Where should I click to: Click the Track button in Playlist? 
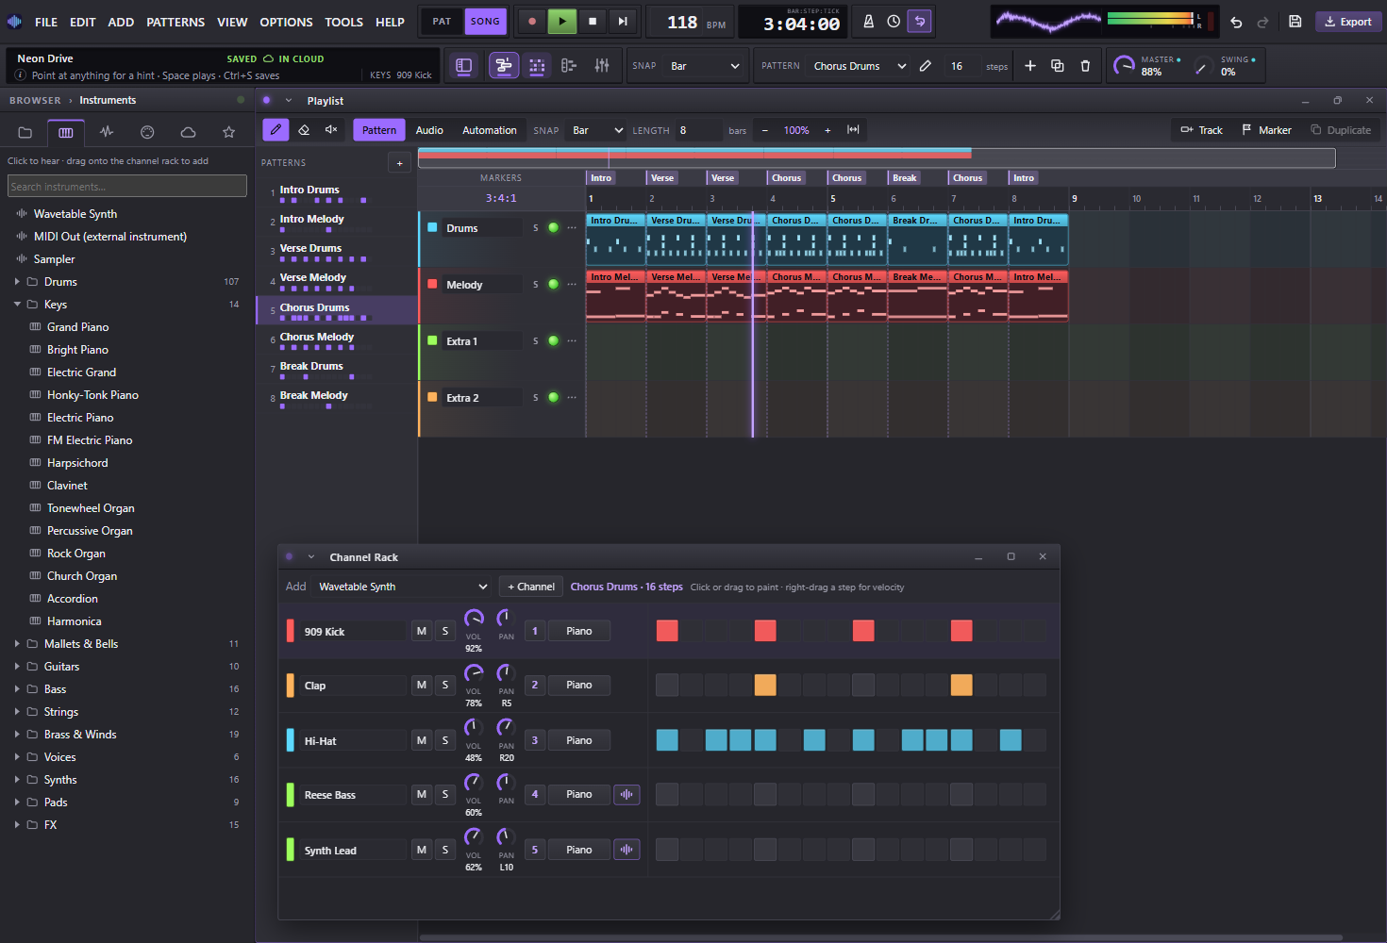coord(1201,130)
